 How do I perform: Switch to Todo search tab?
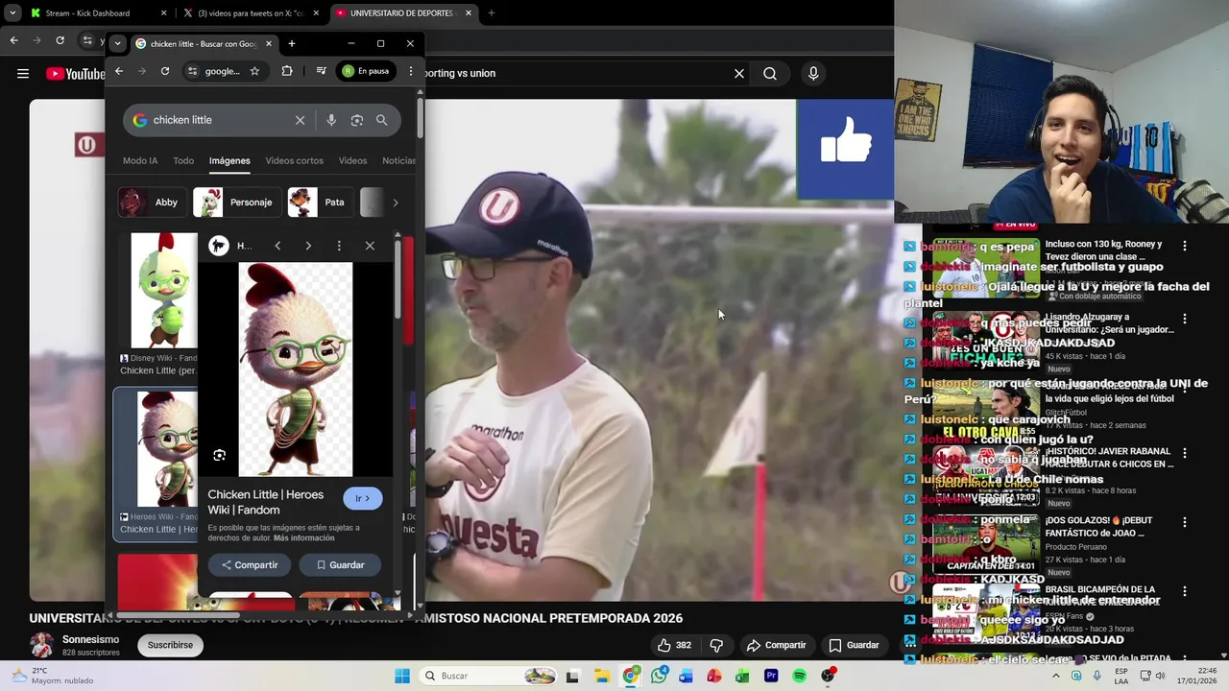pyautogui.click(x=183, y=160)
